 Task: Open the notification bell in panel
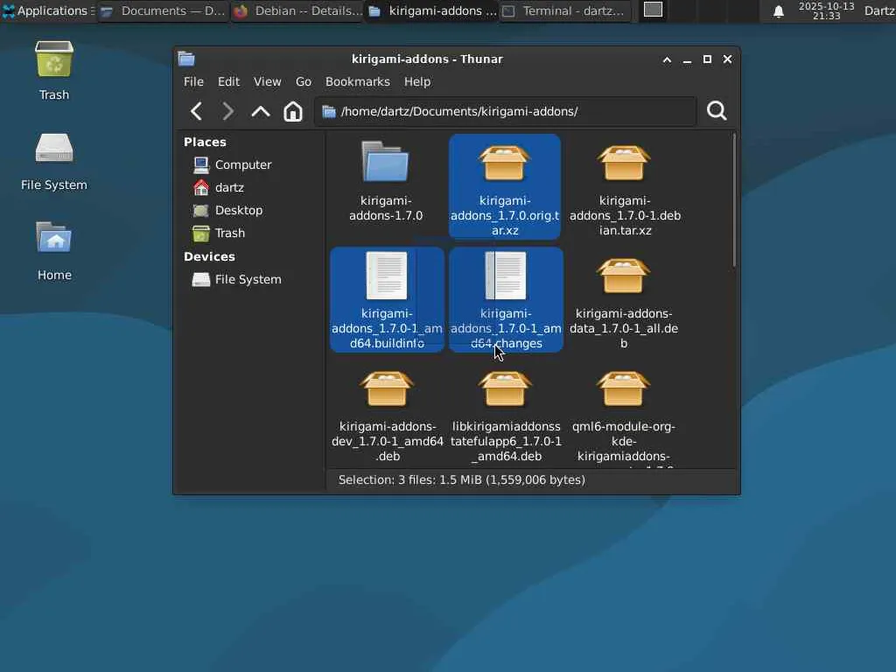pos(778,10)
